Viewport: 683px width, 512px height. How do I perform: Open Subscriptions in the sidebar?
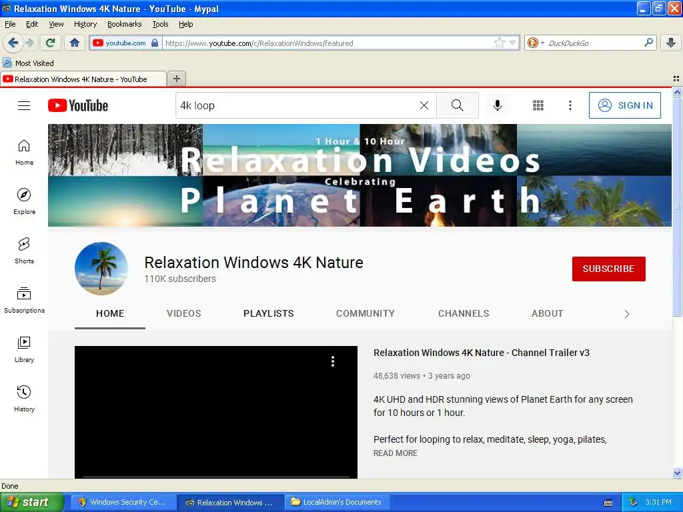(24, 300)
